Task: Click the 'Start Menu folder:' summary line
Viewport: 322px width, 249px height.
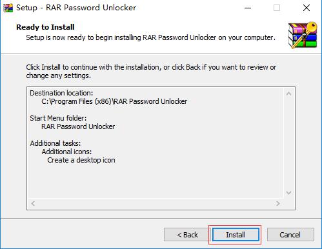Action: [58, 118]
